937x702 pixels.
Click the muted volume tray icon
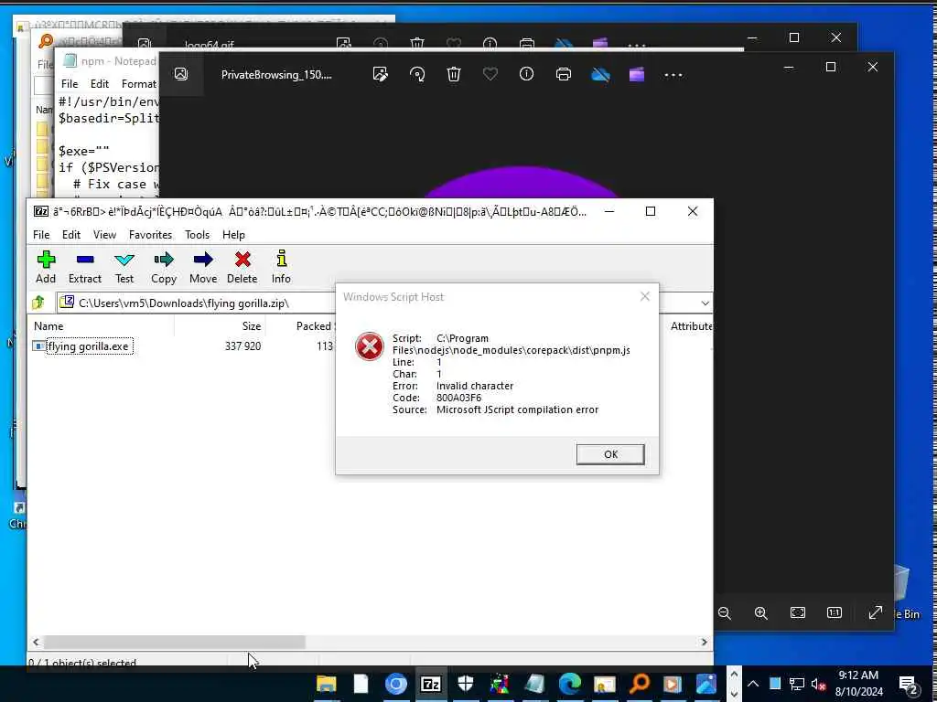coord(818,684)
